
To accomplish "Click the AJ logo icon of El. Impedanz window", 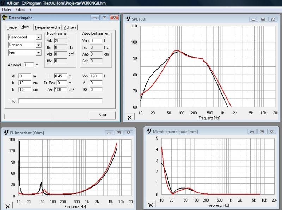I will tap(6, 133).
